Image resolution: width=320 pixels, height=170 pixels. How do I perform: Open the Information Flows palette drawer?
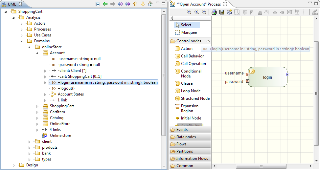click(190, 159)
